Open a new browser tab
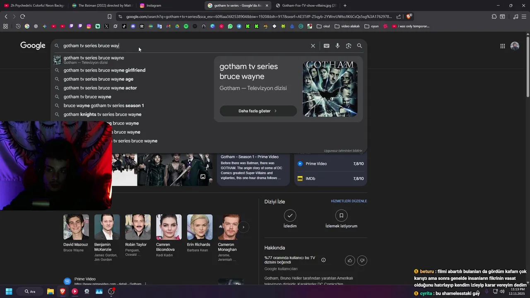The image size is (530, 298). pyautogui.click(x=345, y=5)
